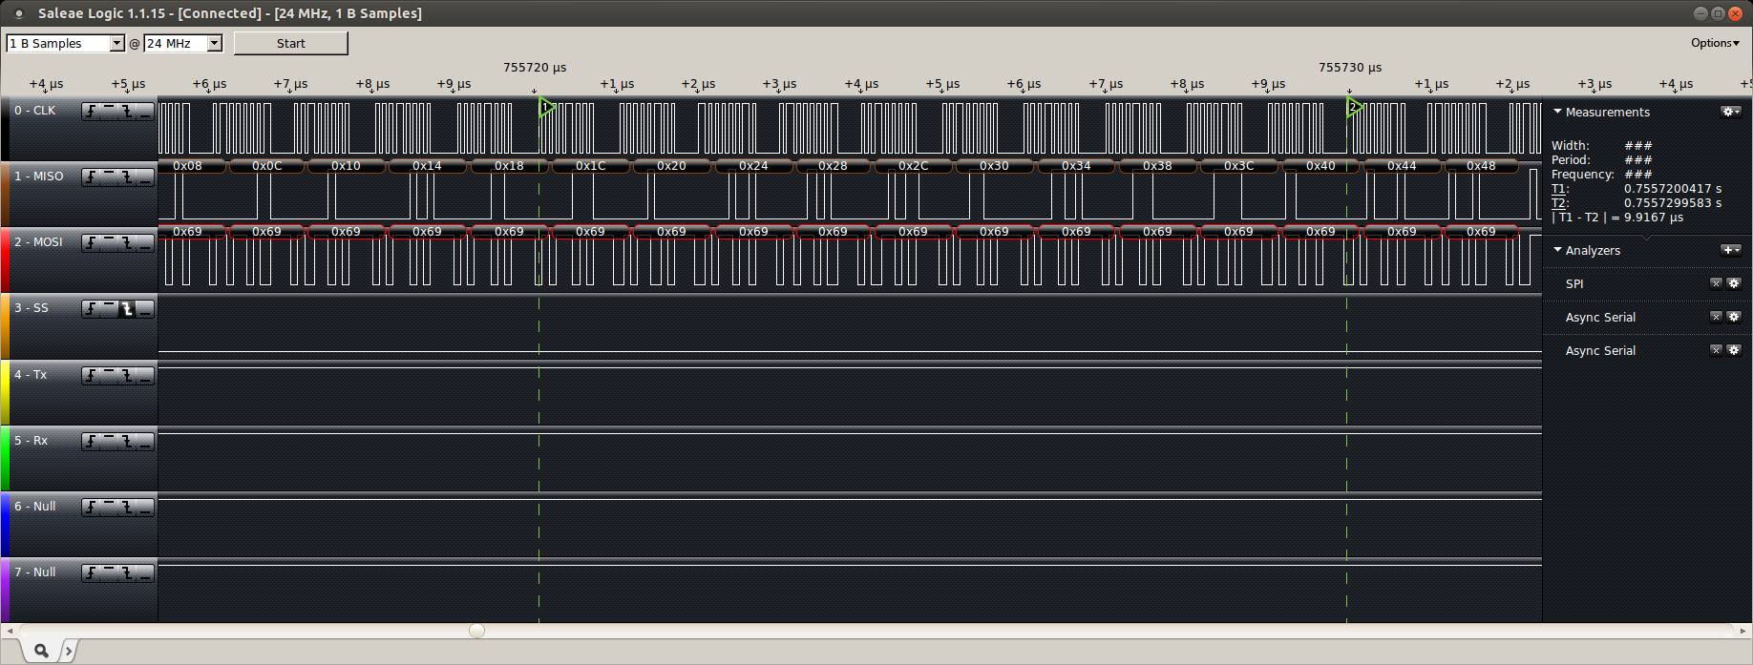Screen dimensions: 1753x665
Task: Set low-level trigger on Tx channel
Action: tap(145, 376)
